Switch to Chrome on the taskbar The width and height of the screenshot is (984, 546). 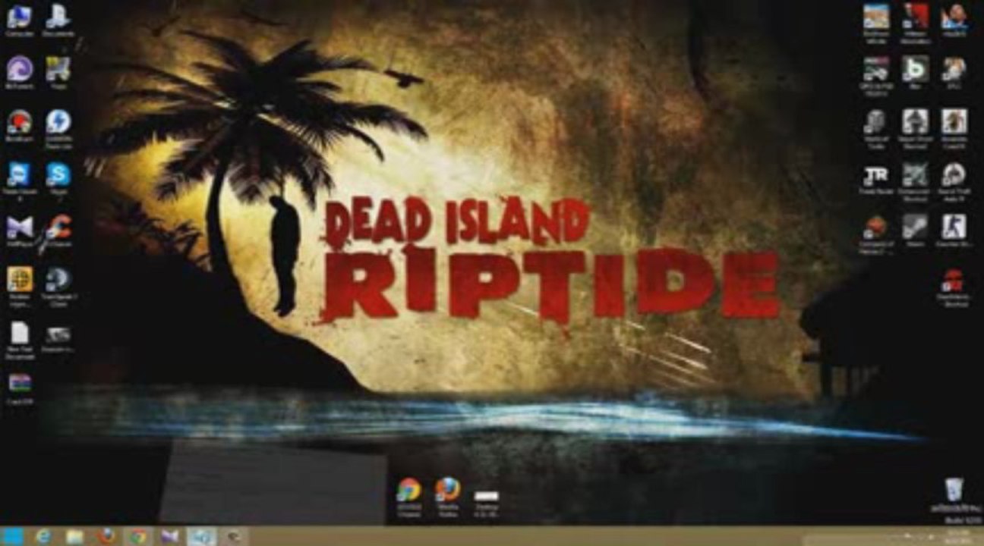click(138, 536)
